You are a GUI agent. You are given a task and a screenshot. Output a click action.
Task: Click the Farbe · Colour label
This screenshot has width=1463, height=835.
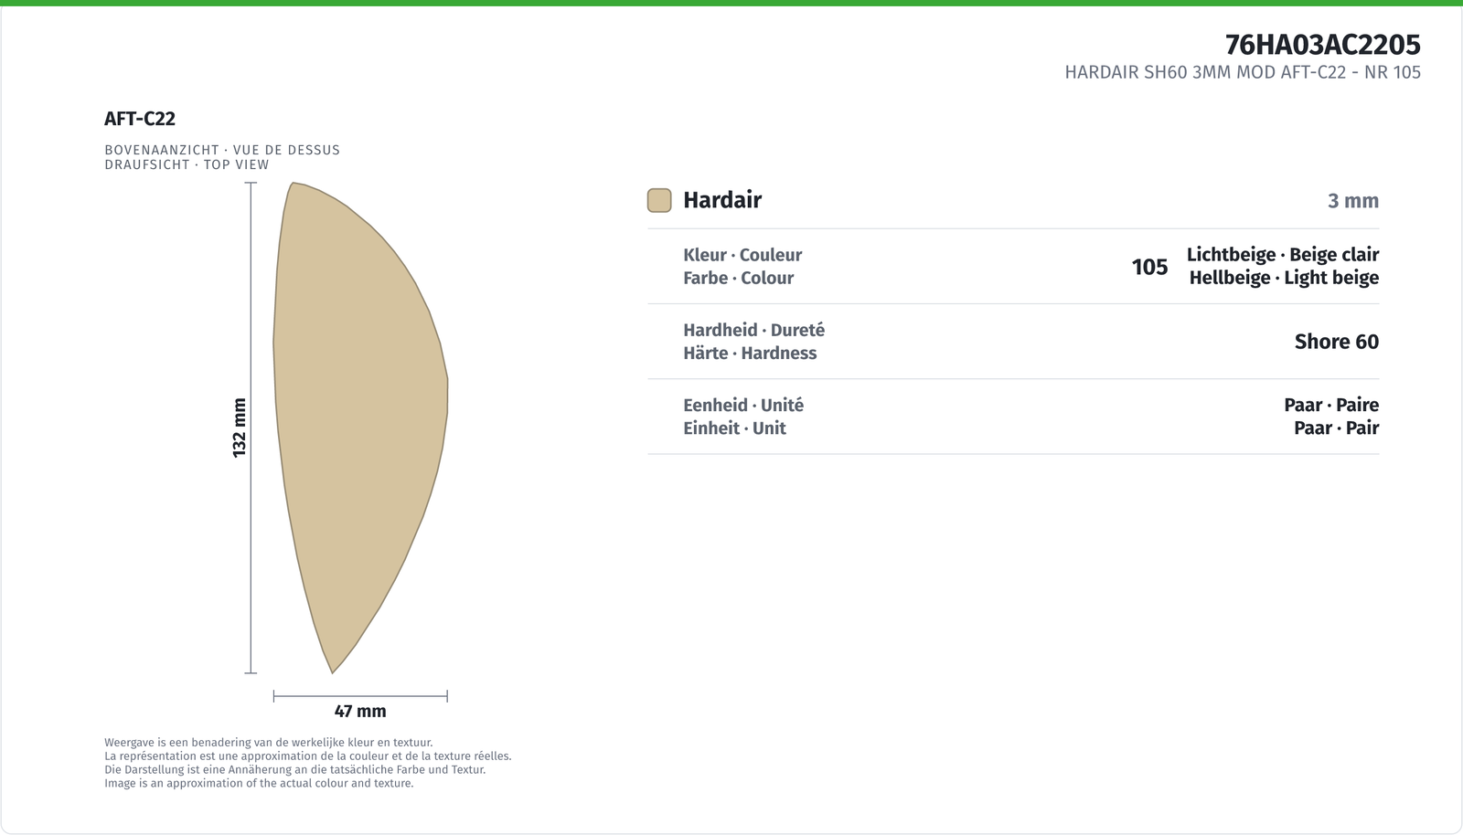tap(738, 278)
